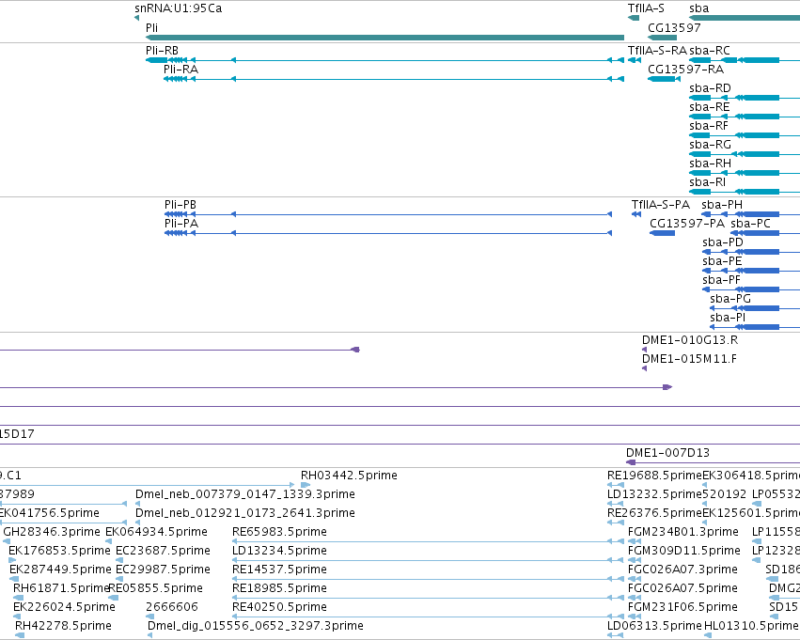Screen dimensions: 800x640
Task: Click the sba-PG CDS label
Action: 730,298
